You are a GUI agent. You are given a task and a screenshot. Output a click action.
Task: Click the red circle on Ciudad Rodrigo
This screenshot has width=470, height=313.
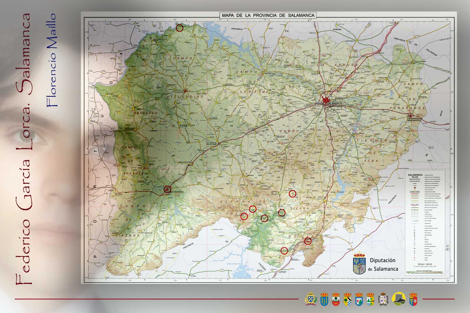coord(167,190)
